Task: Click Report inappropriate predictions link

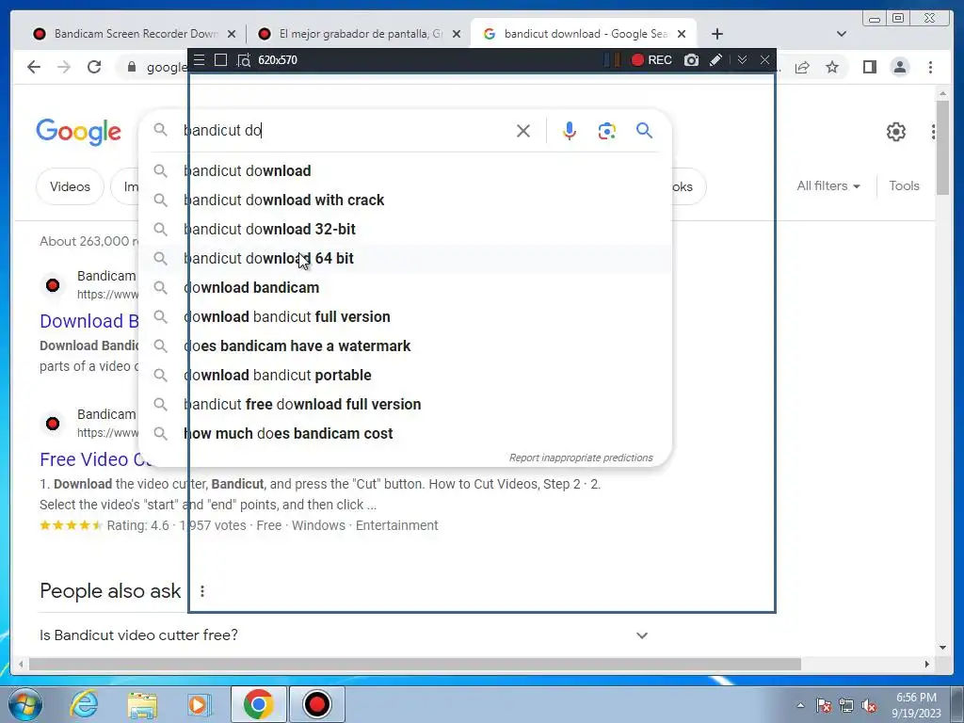Action: coord(580,458)
